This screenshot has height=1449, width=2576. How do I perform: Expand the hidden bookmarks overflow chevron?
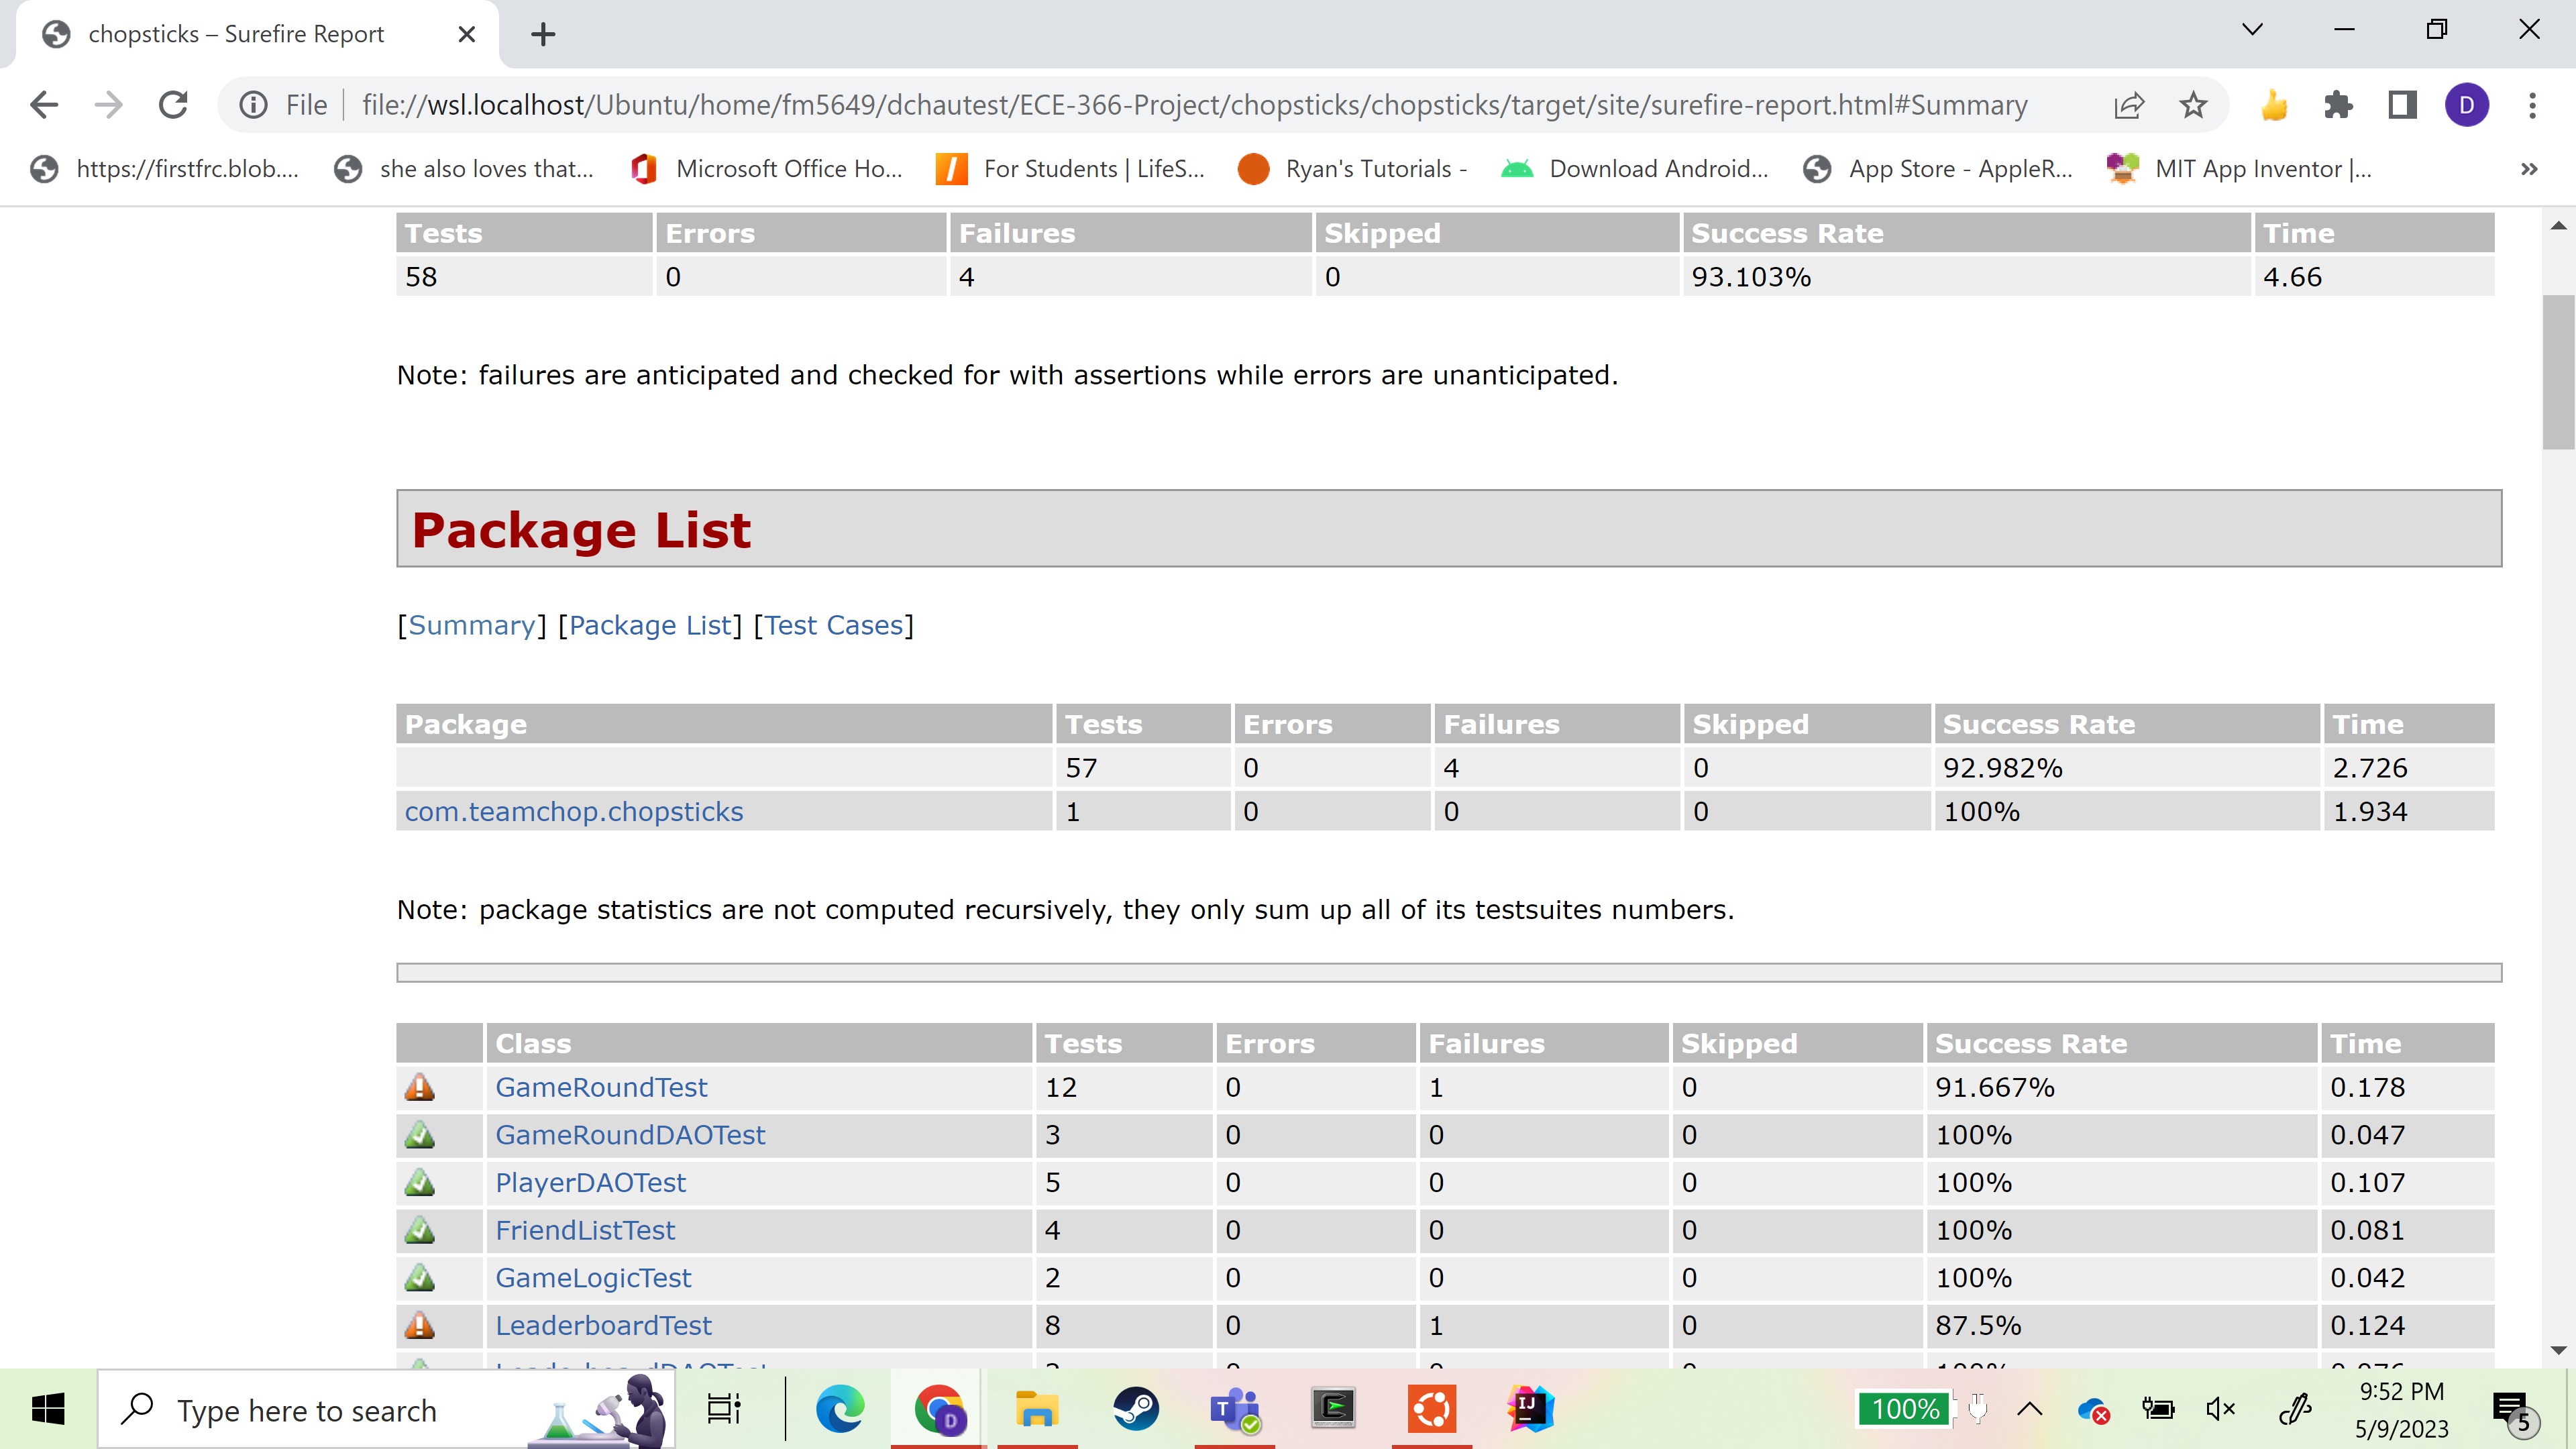click(x=2529, y=169)
